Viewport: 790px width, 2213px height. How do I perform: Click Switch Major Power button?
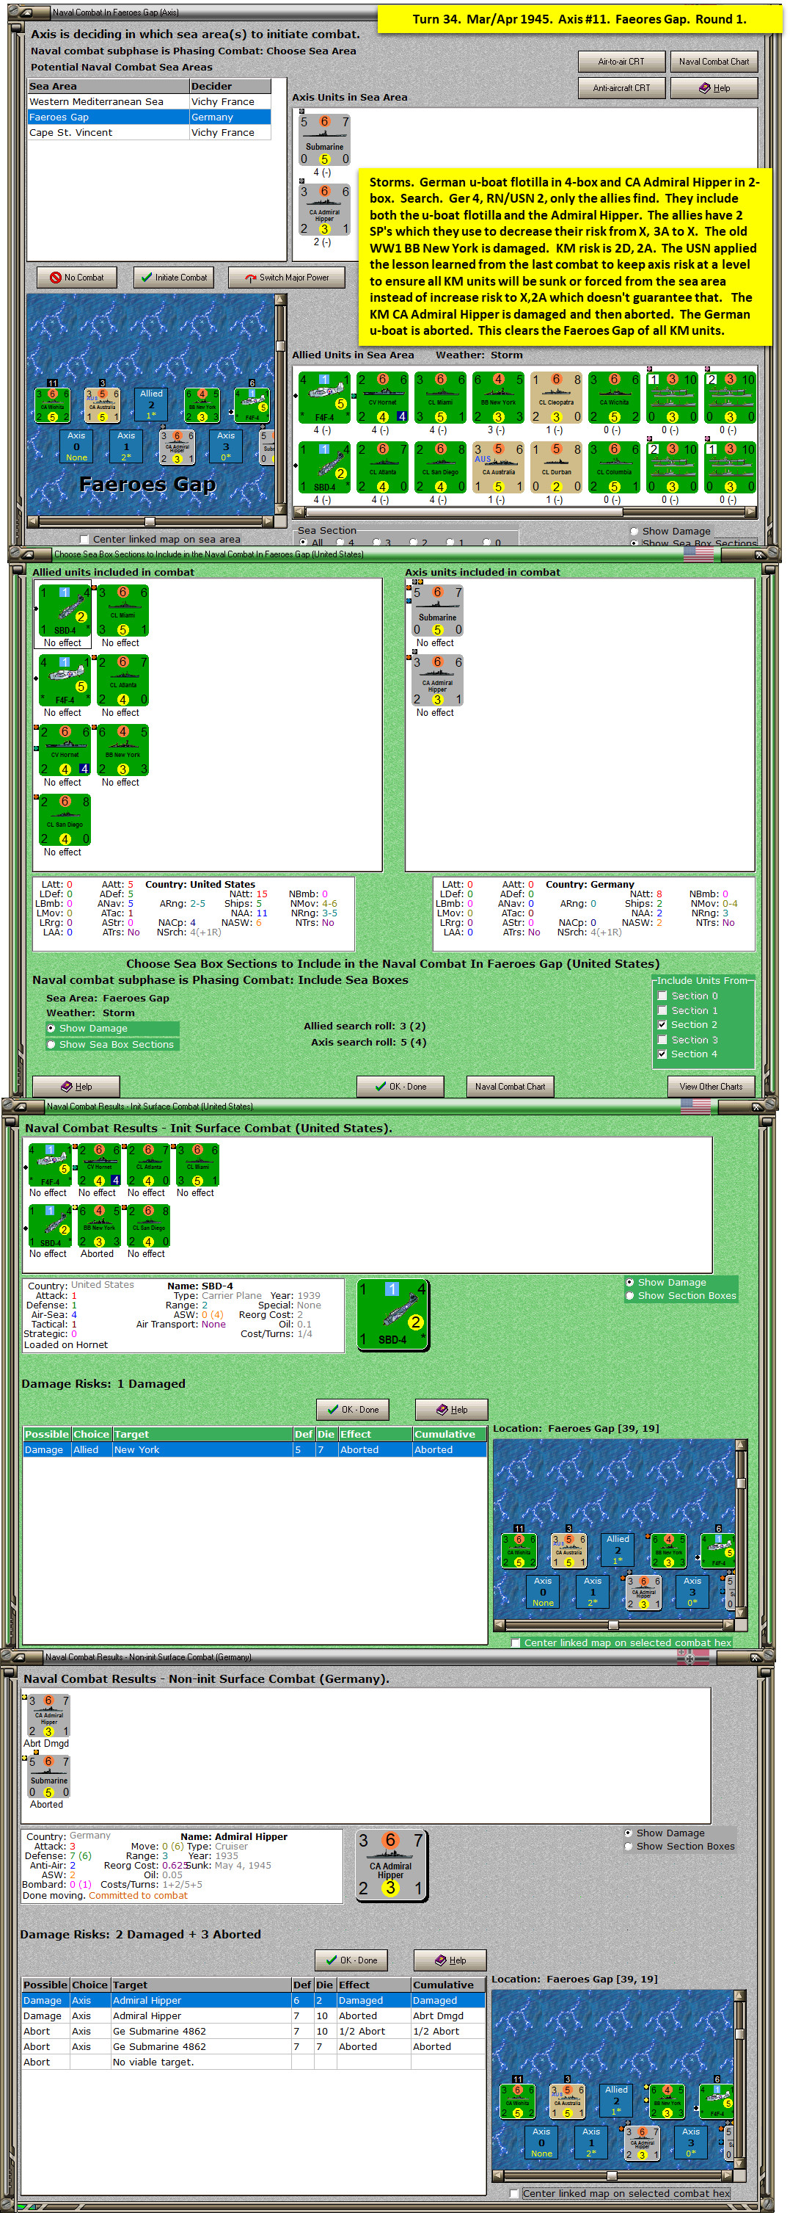click(x=287, y=278)
